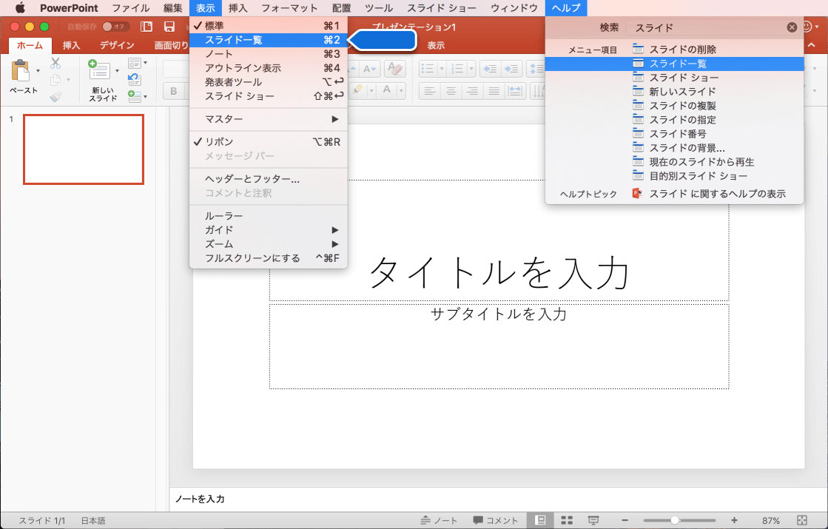828x529 pixels.
Task: Click the align text right icon
Action: tap(472, 91)
